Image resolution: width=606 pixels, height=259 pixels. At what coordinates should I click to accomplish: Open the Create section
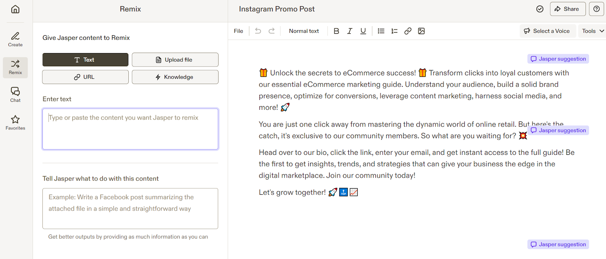point(15,39)
